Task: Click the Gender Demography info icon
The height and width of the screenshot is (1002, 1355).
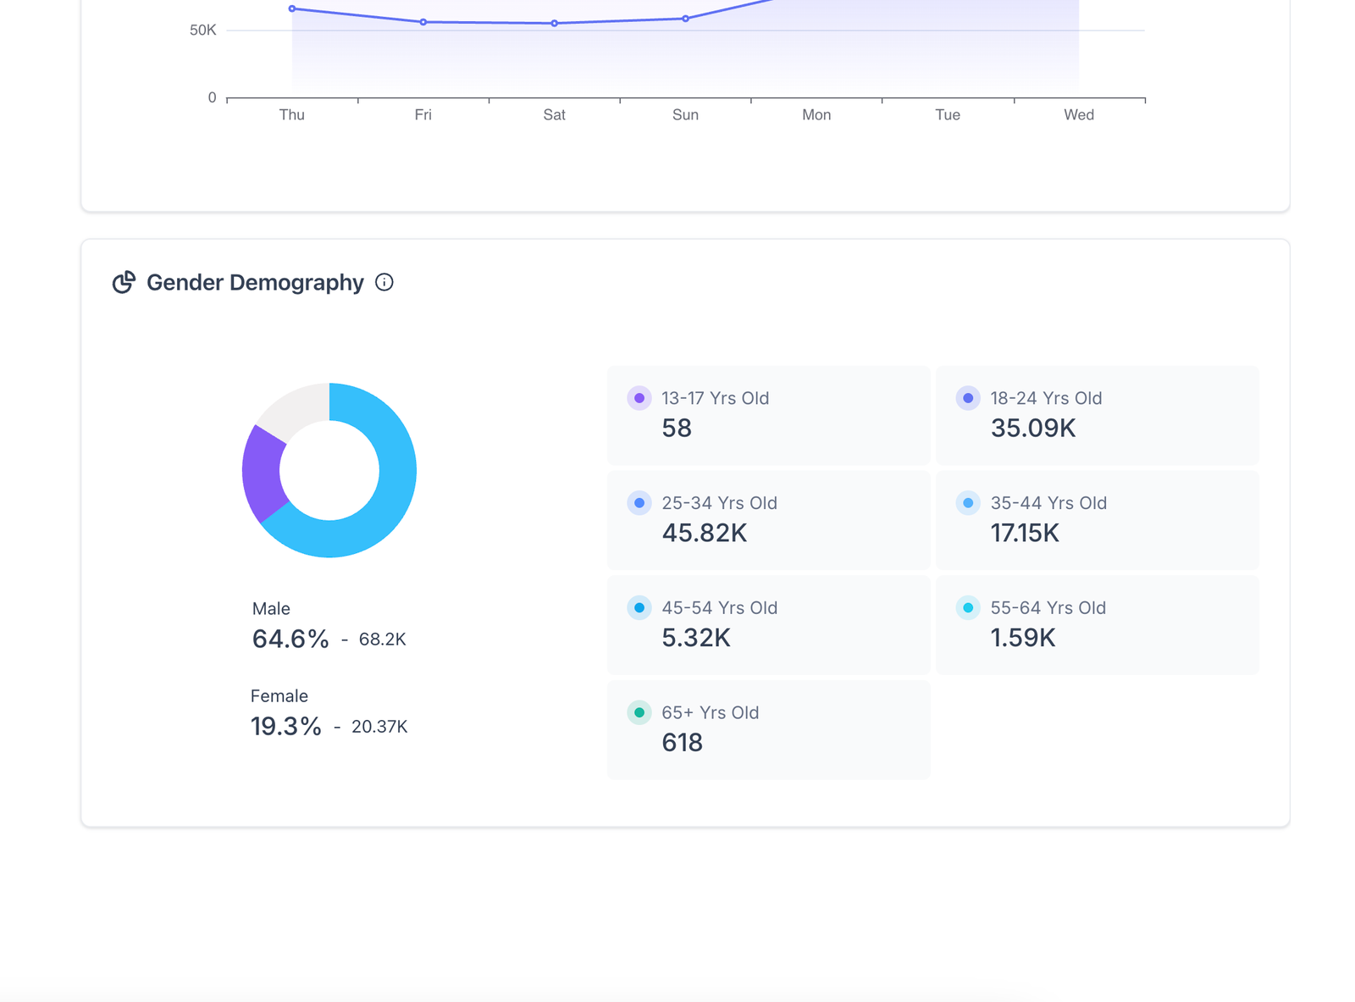Action: (x=384, y=283)
